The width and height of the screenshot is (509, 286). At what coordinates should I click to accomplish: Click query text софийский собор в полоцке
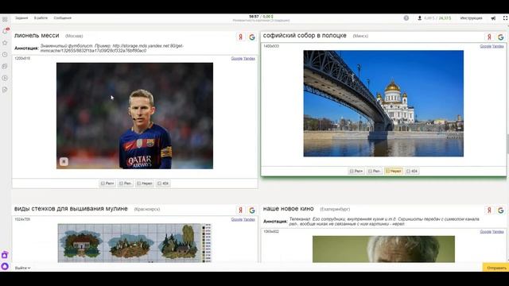click(305, 35)
